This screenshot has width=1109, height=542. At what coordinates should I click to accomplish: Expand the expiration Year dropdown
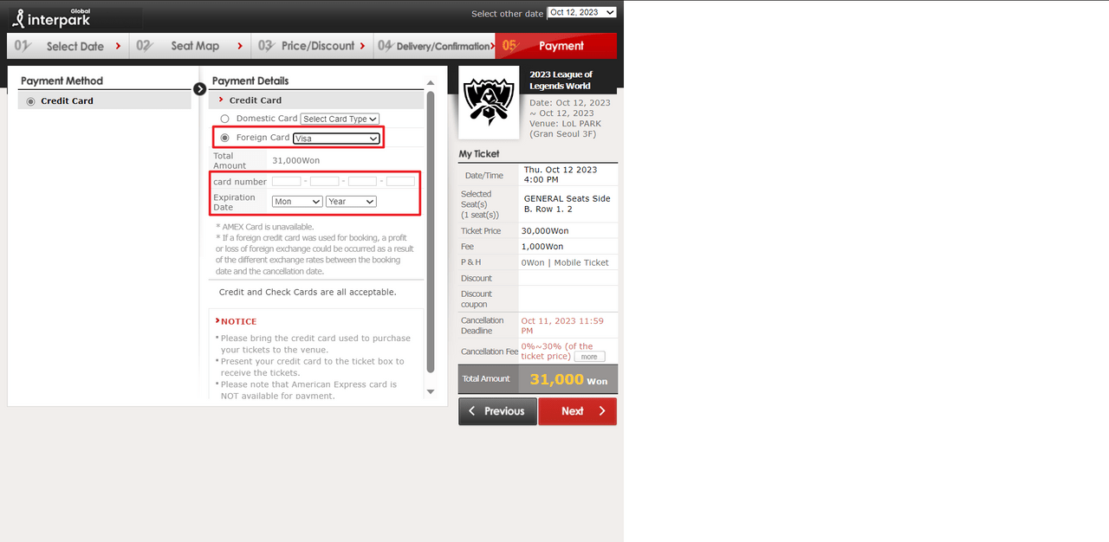pos(351,202)
